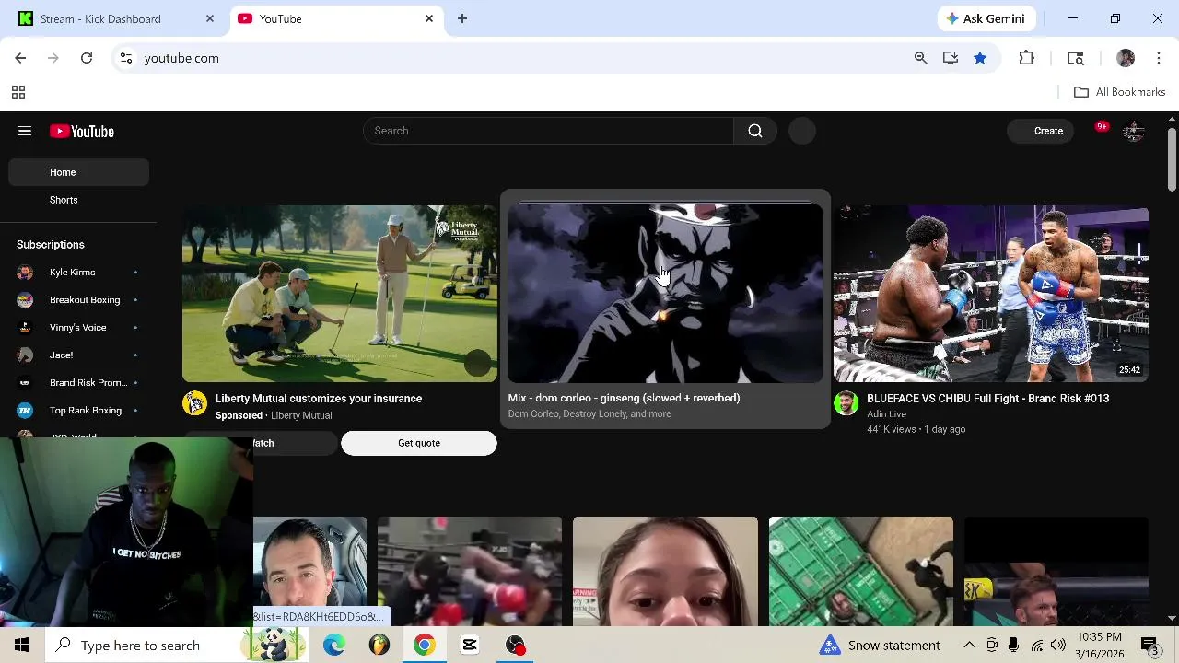Viewport: 1179px width, 663px height.
Task: Open Microsoft Edge from the taskbar
Action: [333, 646]
